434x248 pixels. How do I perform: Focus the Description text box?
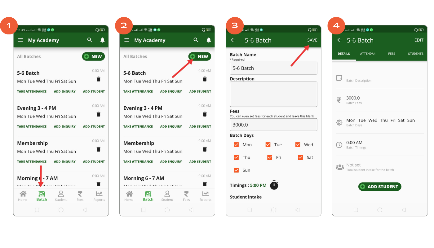pyautogui.click(x=273, y=94)
